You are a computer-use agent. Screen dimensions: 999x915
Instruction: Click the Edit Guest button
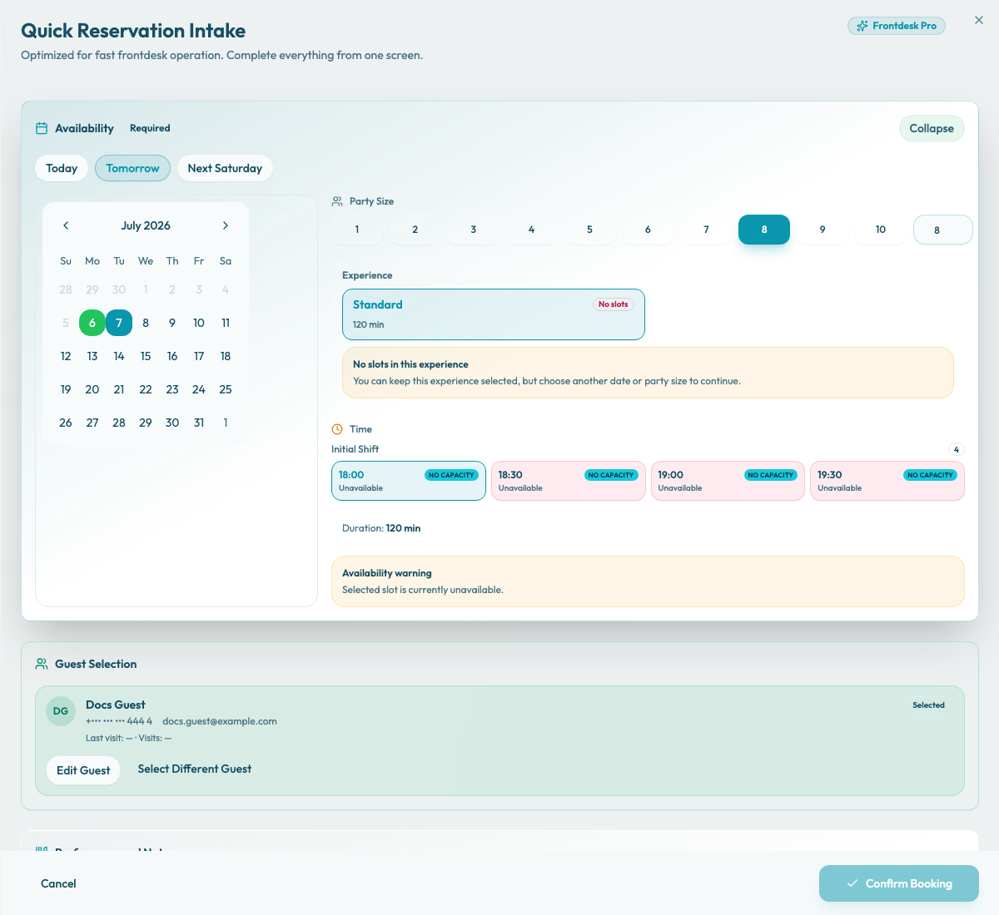coord(83,770)
